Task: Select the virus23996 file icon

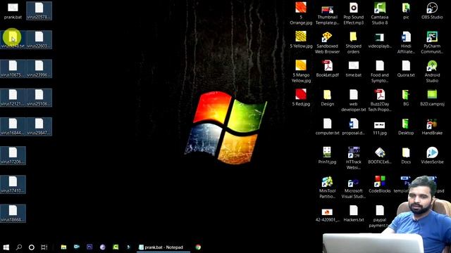Action: pyautogui.click(x=39, y=69)
